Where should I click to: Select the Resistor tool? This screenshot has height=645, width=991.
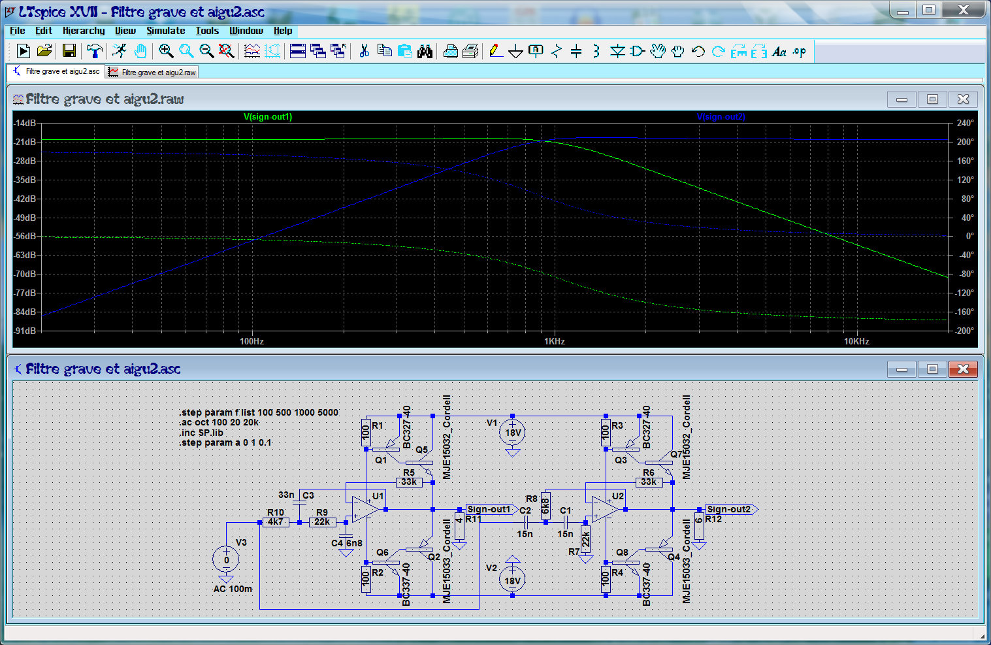pyautogui.click(x=556, y=51)
